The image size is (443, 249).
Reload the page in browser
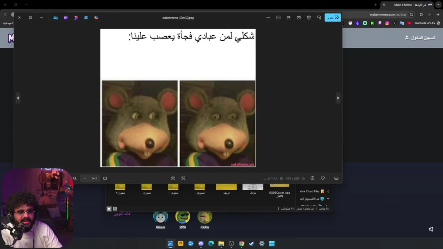pyautogui.click(x=421, y=15)
